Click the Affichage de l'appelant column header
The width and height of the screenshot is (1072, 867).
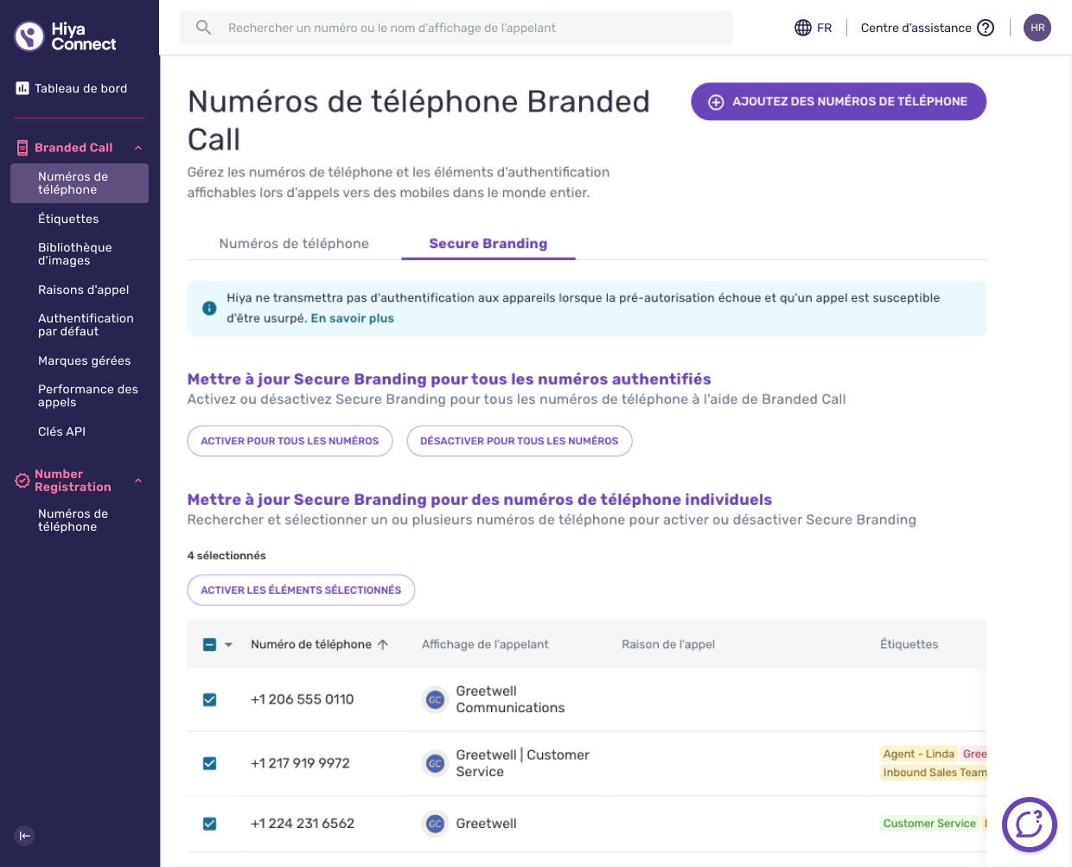coord(485,644)
